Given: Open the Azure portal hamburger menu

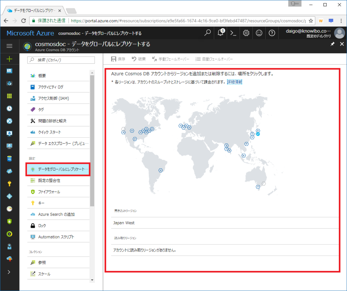Looking at the screenshot, I should [9, 46].
